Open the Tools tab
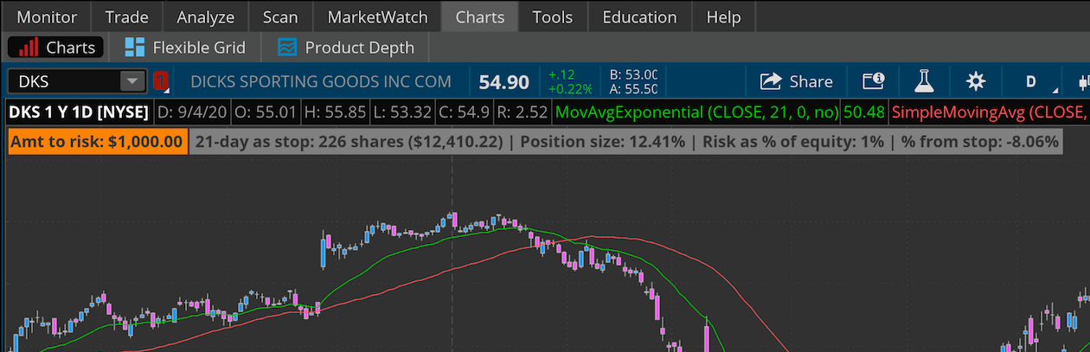1090x352 pixels. [x=553, y=16]
